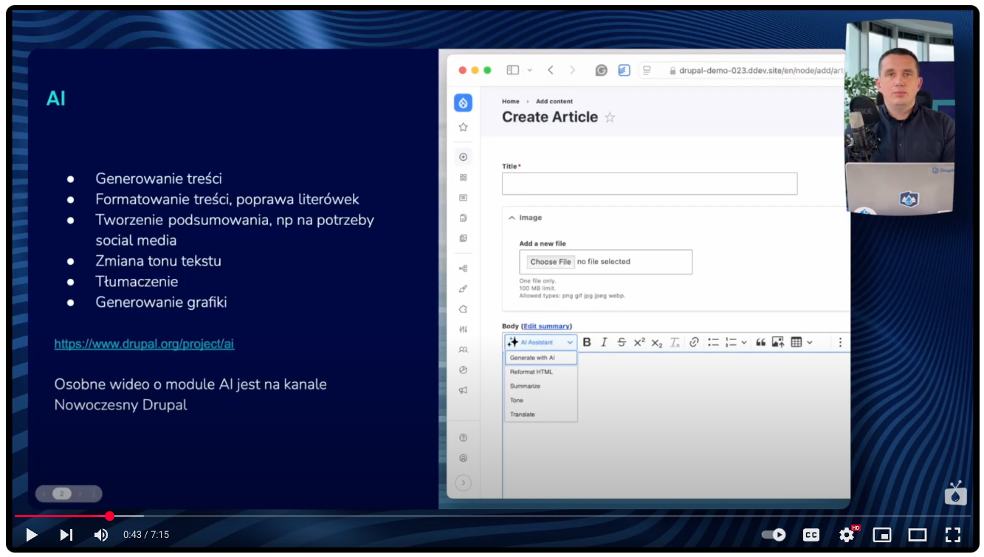Insert a bulleted list in the editor
The image size is (984, 557).
[x=713, y=342]
